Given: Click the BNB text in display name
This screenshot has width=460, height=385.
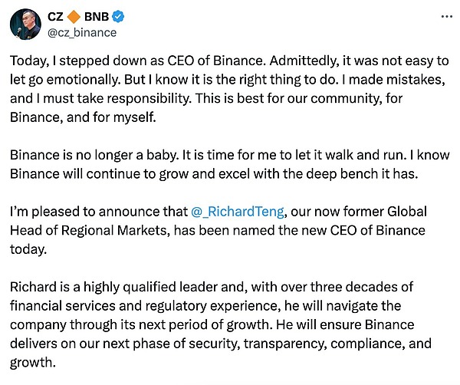Looking at the screenshot, I should (x=95, y=16).
